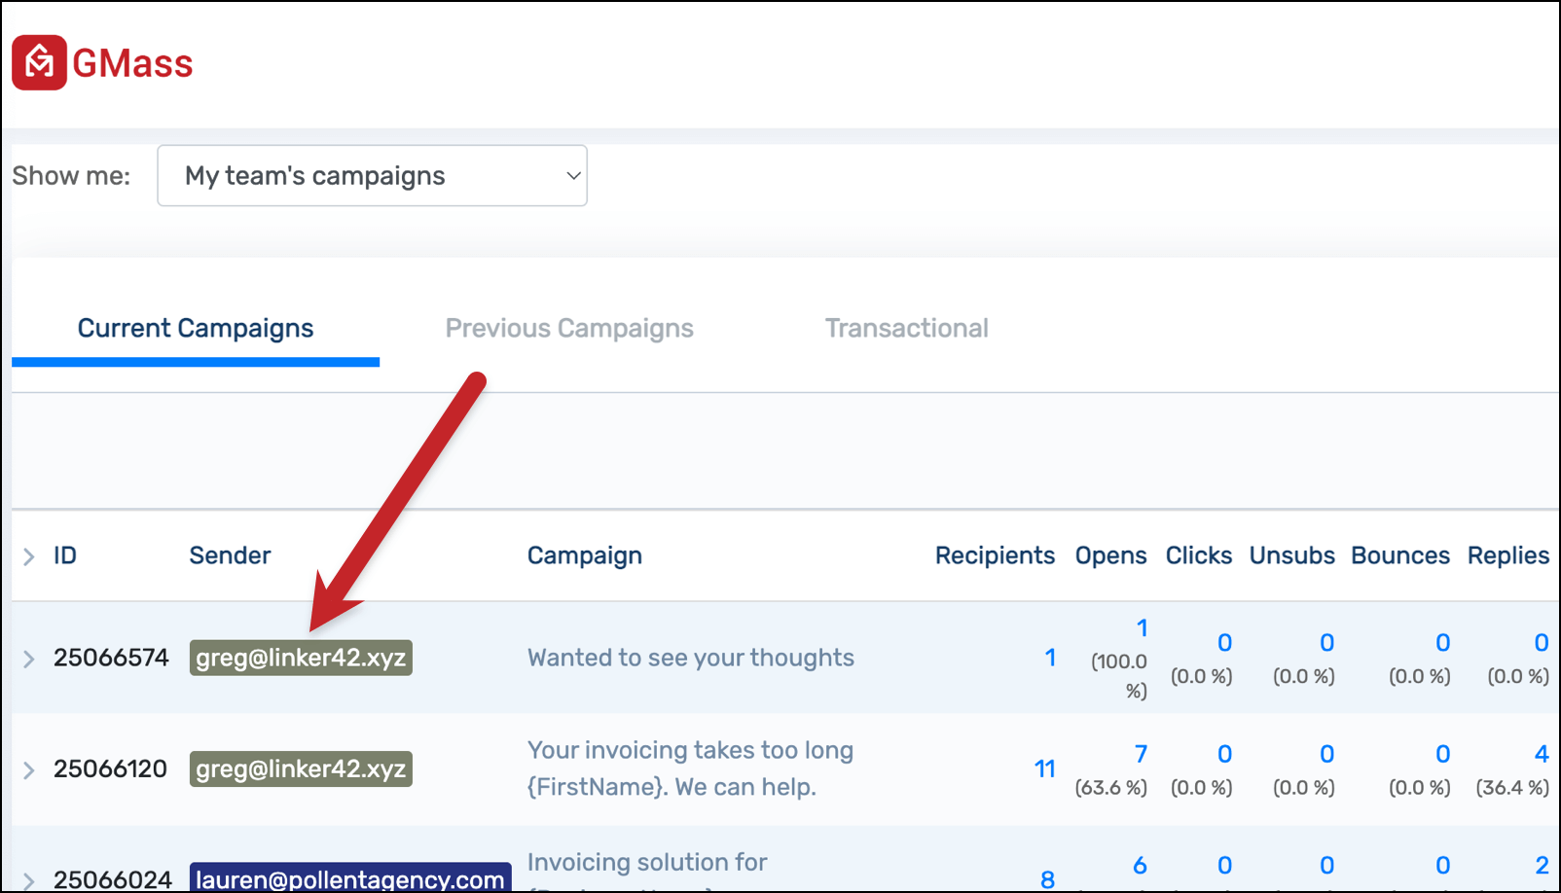Click campaign ID 25066120
The height and width of the screenshot is (893, 1561).
tap(111, 768)
